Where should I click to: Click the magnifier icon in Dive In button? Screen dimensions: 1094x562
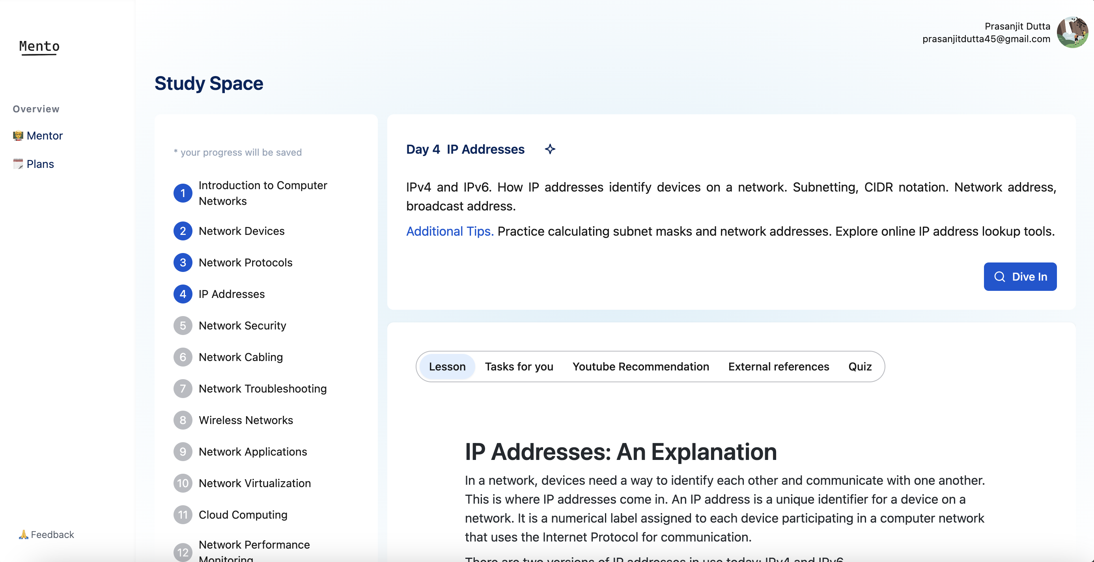tap(1000, 277)
